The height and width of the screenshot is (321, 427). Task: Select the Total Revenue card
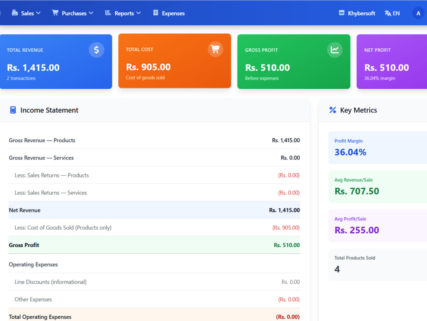pos(56,62)
